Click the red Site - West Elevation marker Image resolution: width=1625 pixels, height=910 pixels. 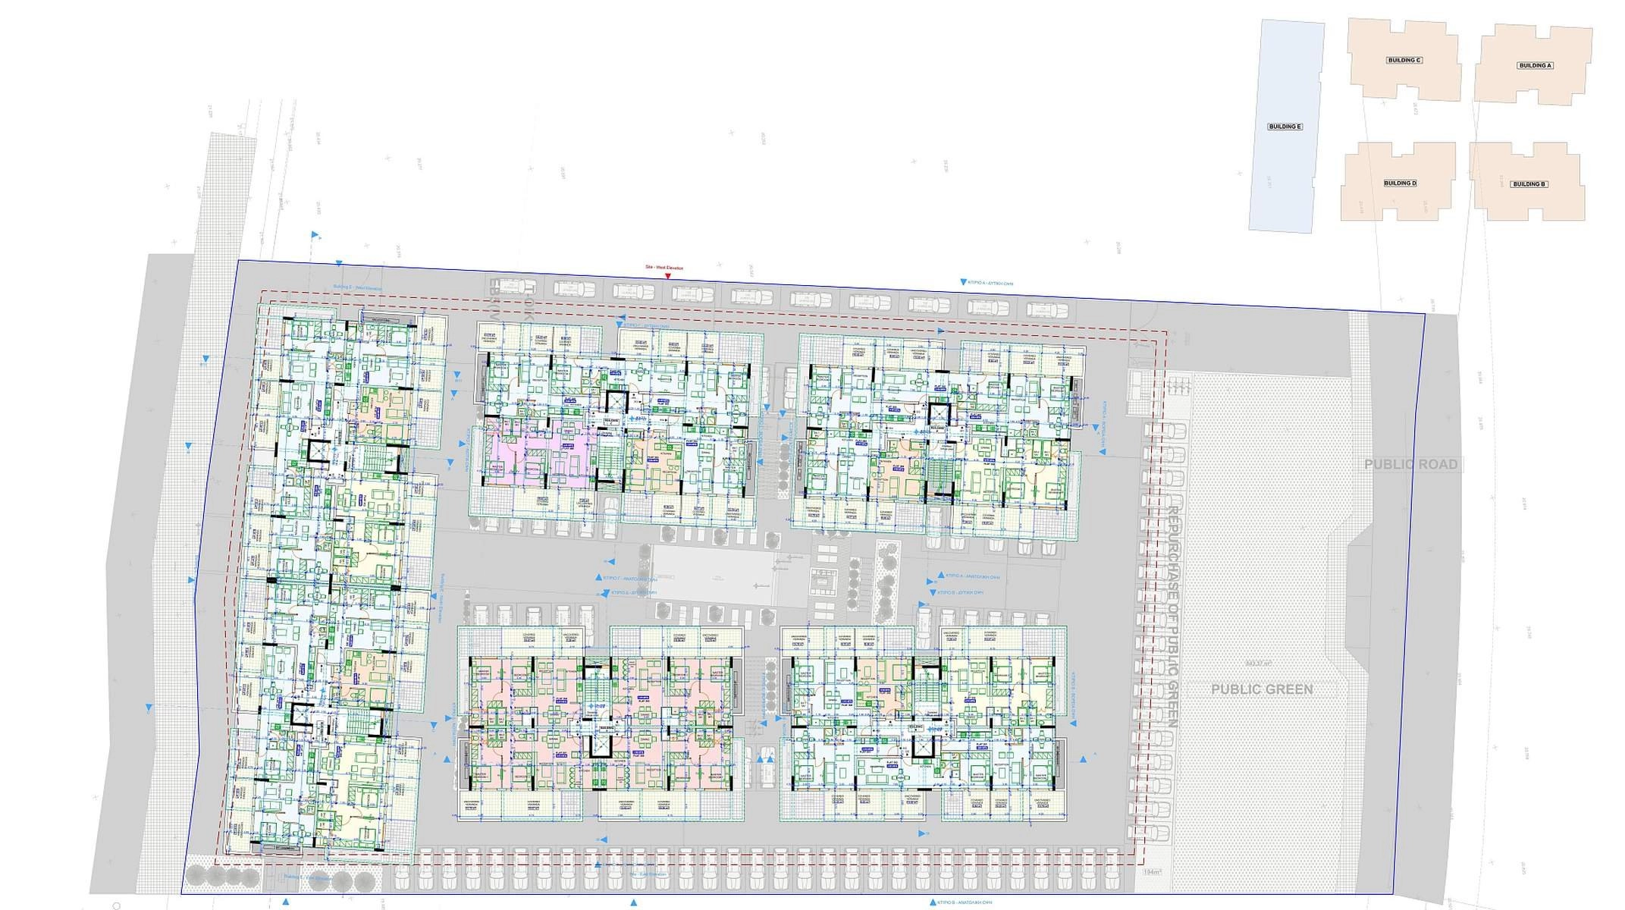pos(668,275)
